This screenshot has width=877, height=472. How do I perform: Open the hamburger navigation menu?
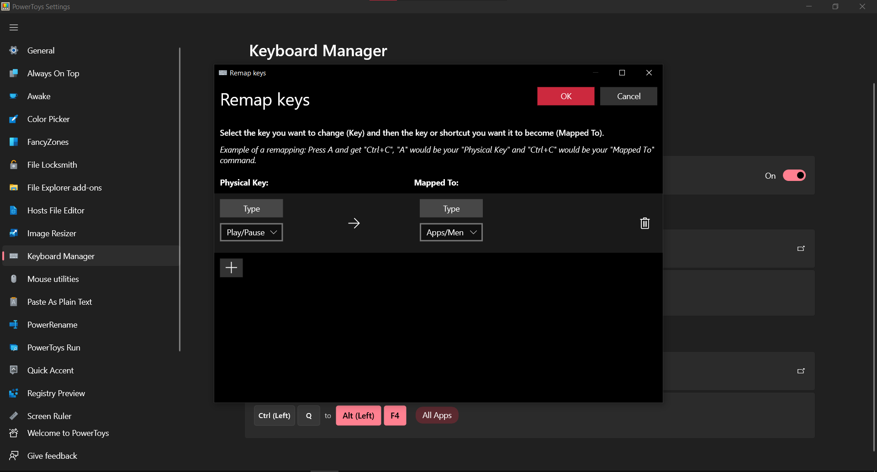pos(14,27)
